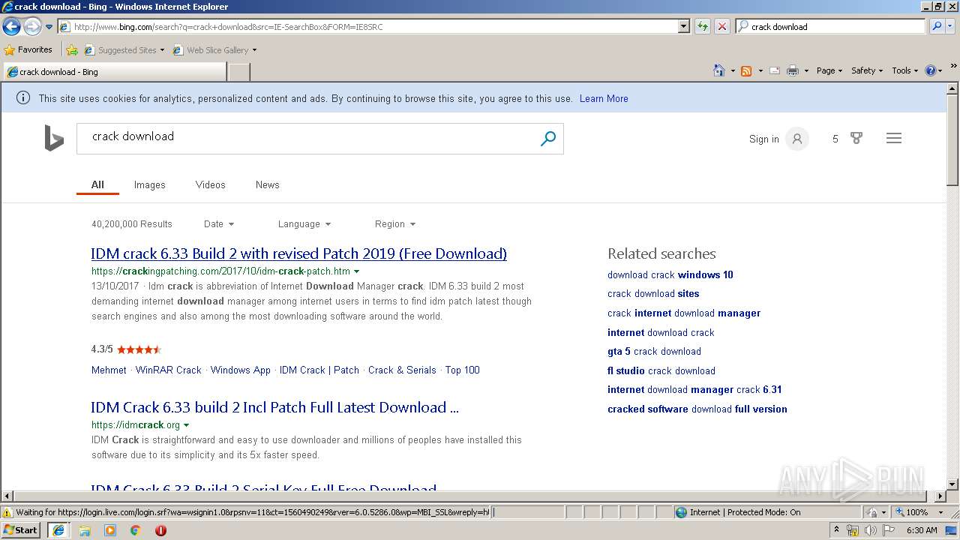Click the Internet Explorer taskbar icon

click(x=58, y=530)
